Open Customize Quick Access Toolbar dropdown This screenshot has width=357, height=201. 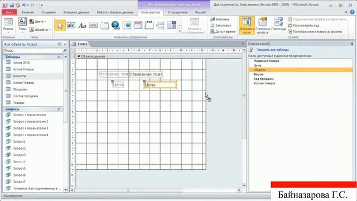[42, 5]
